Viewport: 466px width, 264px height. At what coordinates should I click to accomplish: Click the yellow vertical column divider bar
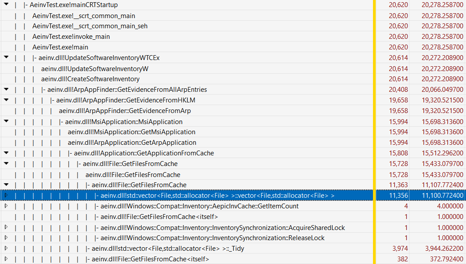coord(374,132)
